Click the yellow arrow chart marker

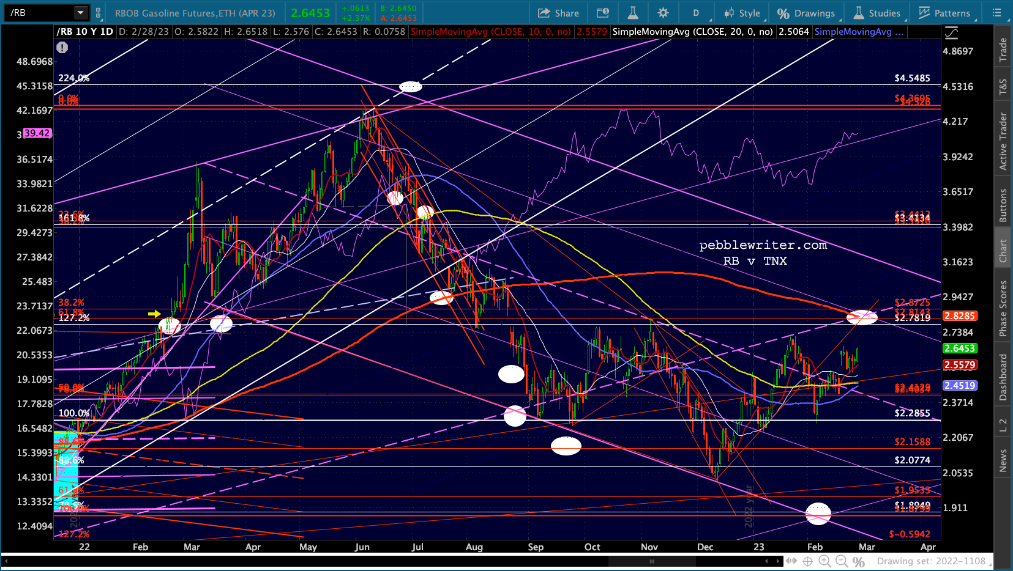point(154,314)
